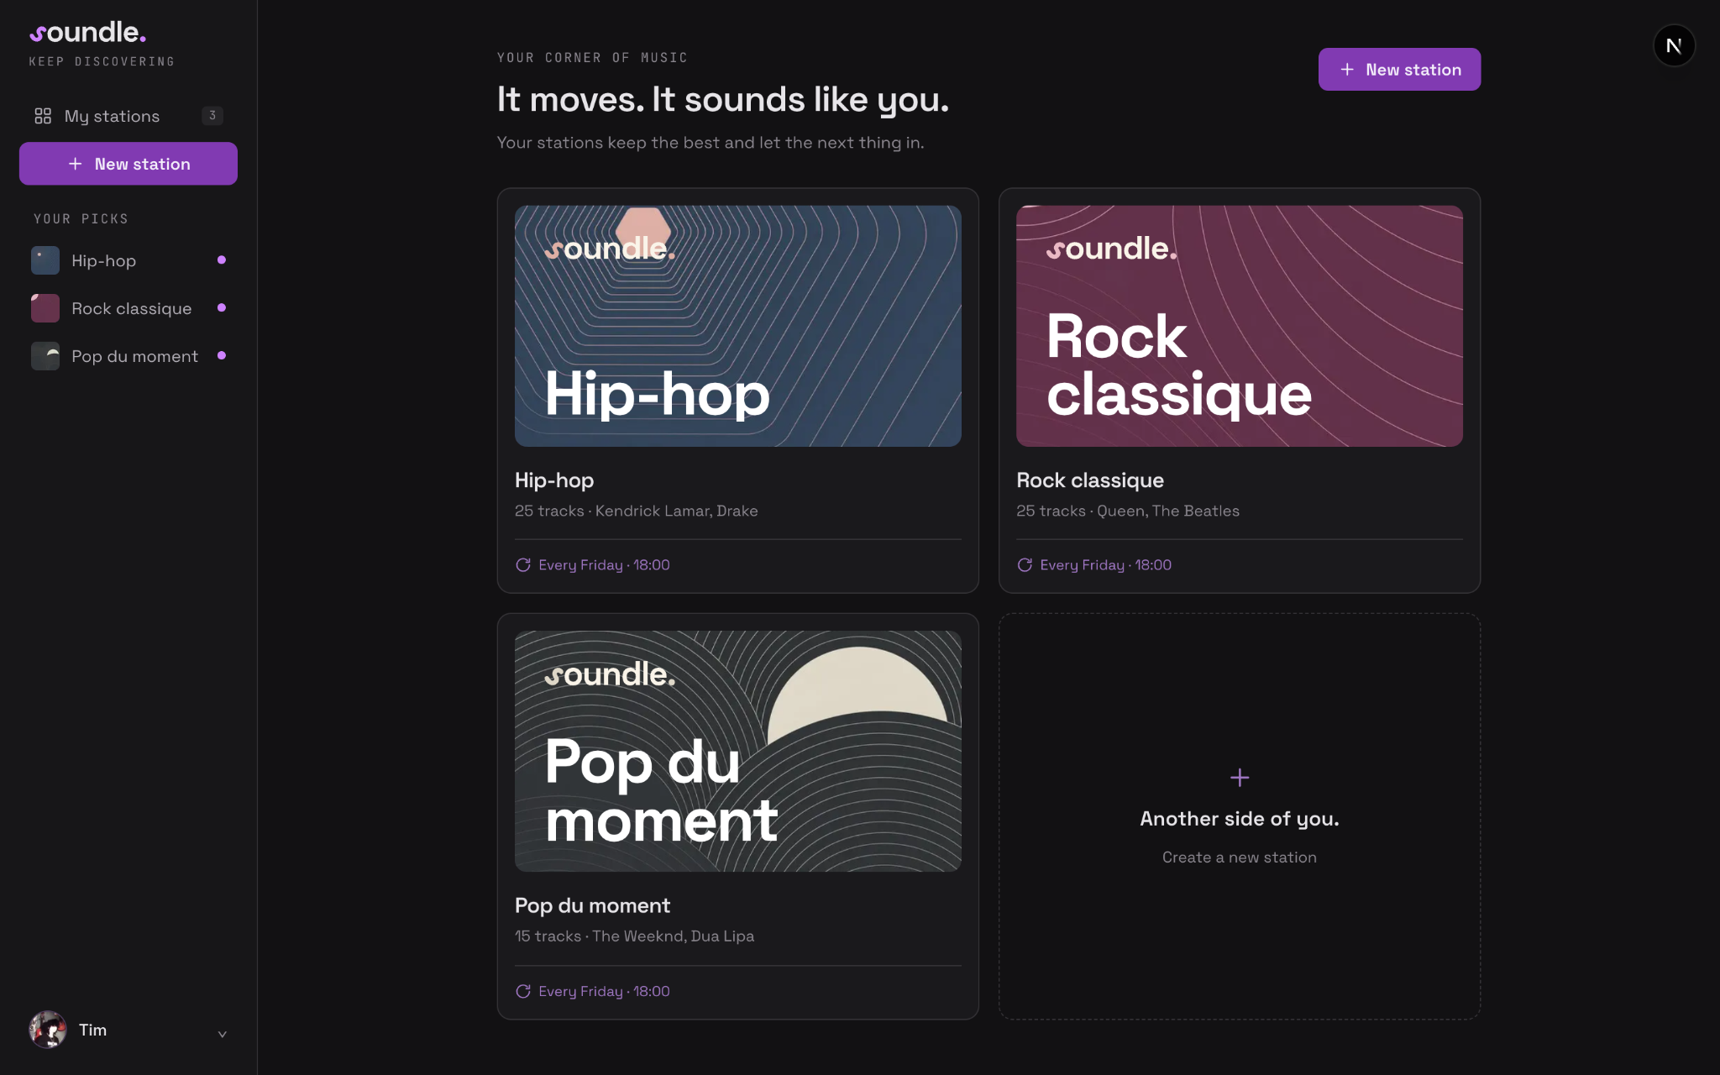Click Rock classique station card title
Viewport: 1720px width, 1075px height.
[1090, 480]
